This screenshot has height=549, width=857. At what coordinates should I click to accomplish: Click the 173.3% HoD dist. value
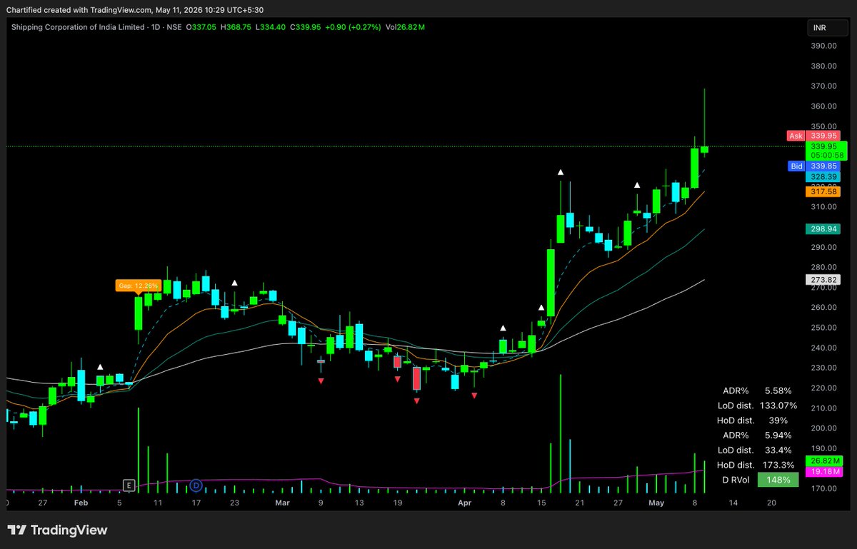(x=778, y=465)
